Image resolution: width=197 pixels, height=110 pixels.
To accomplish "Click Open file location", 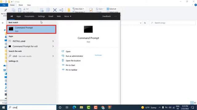I will tap(73, 61).
